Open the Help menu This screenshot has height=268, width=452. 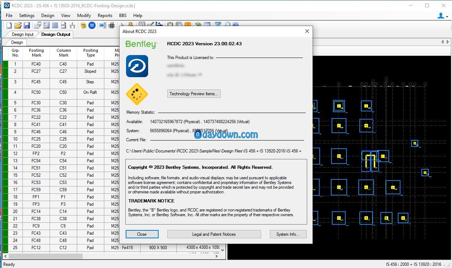(x=138, y=16)
